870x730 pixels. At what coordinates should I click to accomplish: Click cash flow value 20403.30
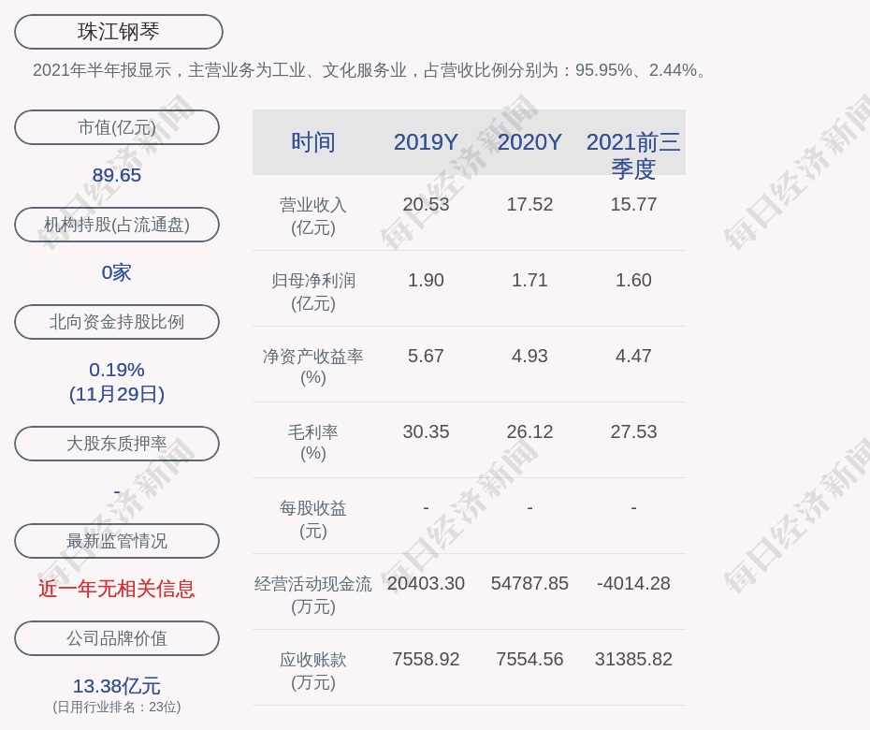[x=427, y=583]
